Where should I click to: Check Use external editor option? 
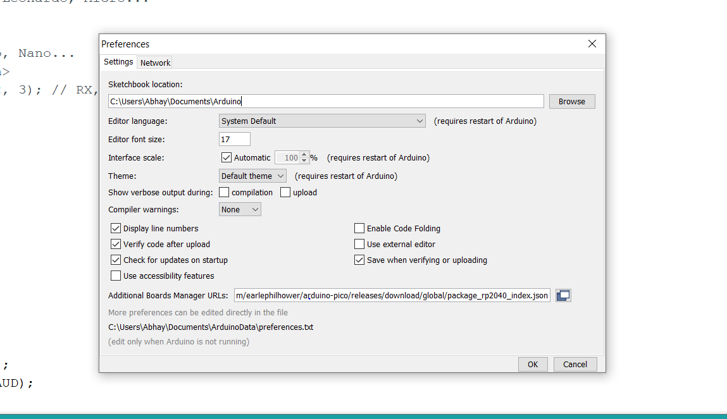pyautogui.click(x=359, y=244)
